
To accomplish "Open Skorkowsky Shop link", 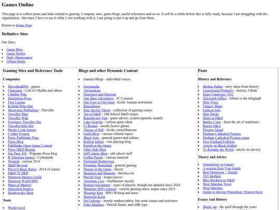I will click(x=21, y=193).
